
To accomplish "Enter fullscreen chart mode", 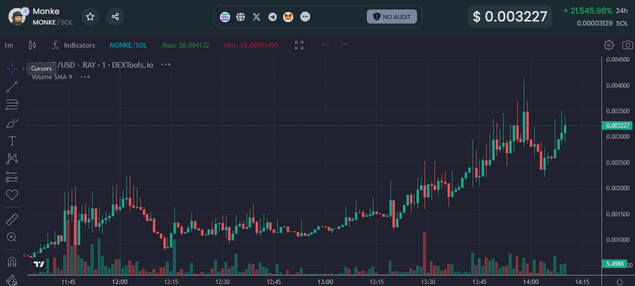I will point(299,45).
